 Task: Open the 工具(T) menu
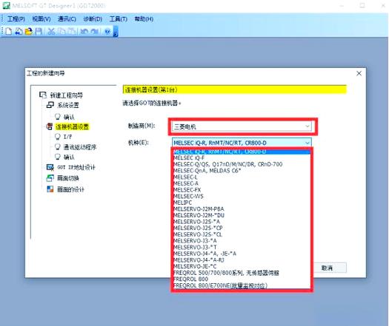point(119,19)
